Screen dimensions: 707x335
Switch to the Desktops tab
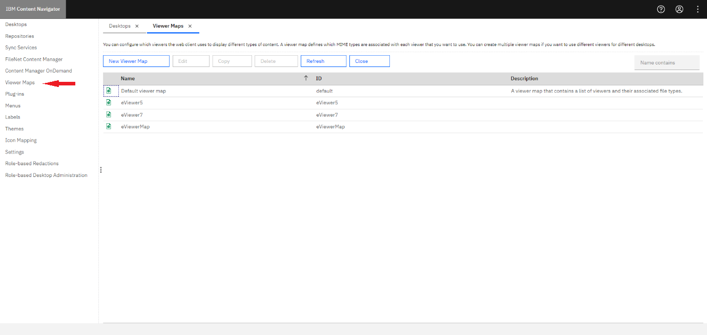point(121,26)
